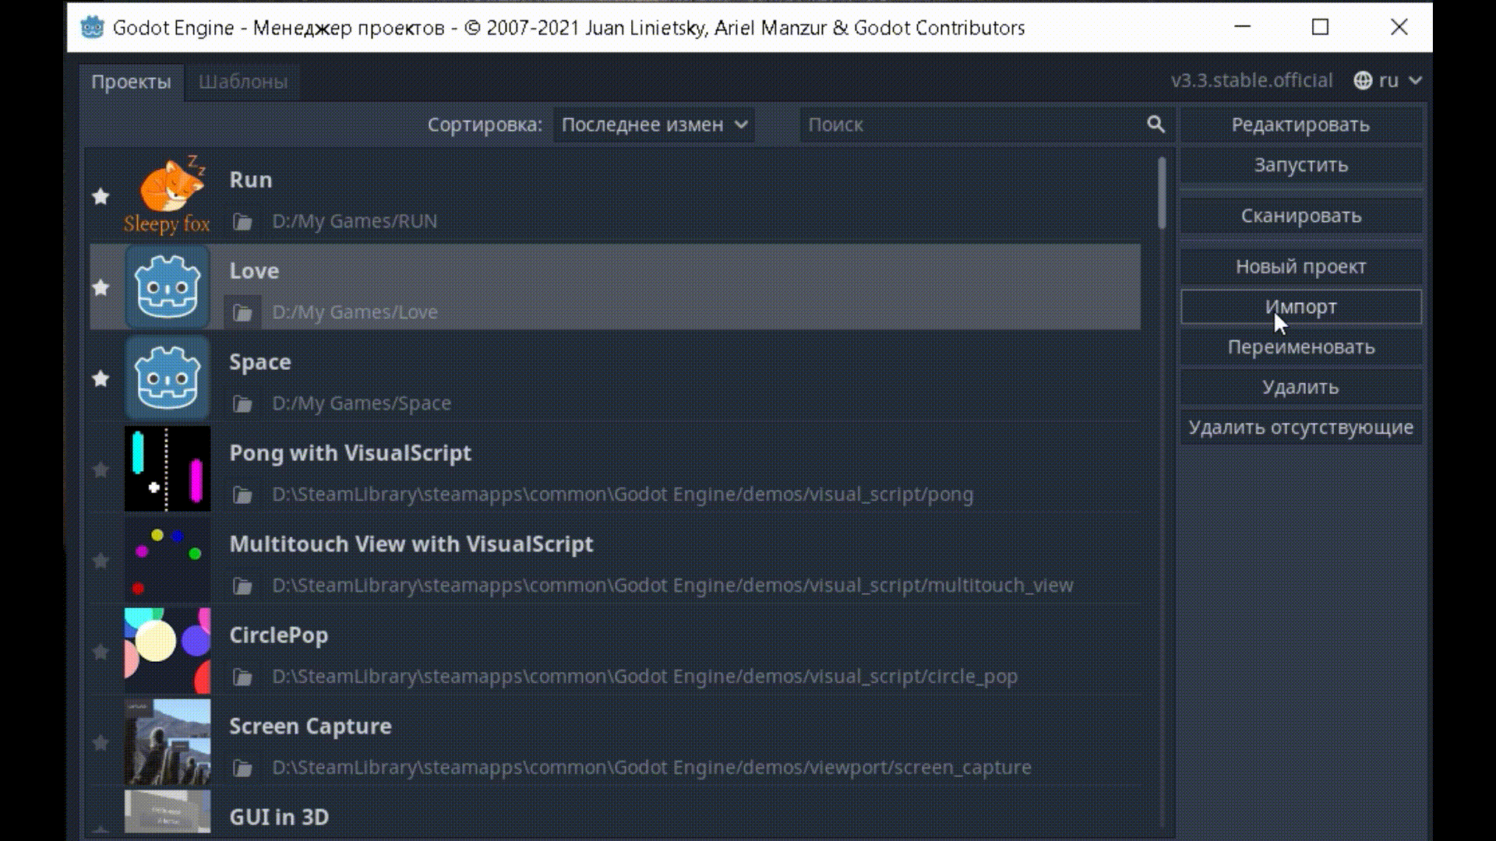
Task: Select the Love project Godot icon
Action: pyautogui.click(x=168, y=287)
